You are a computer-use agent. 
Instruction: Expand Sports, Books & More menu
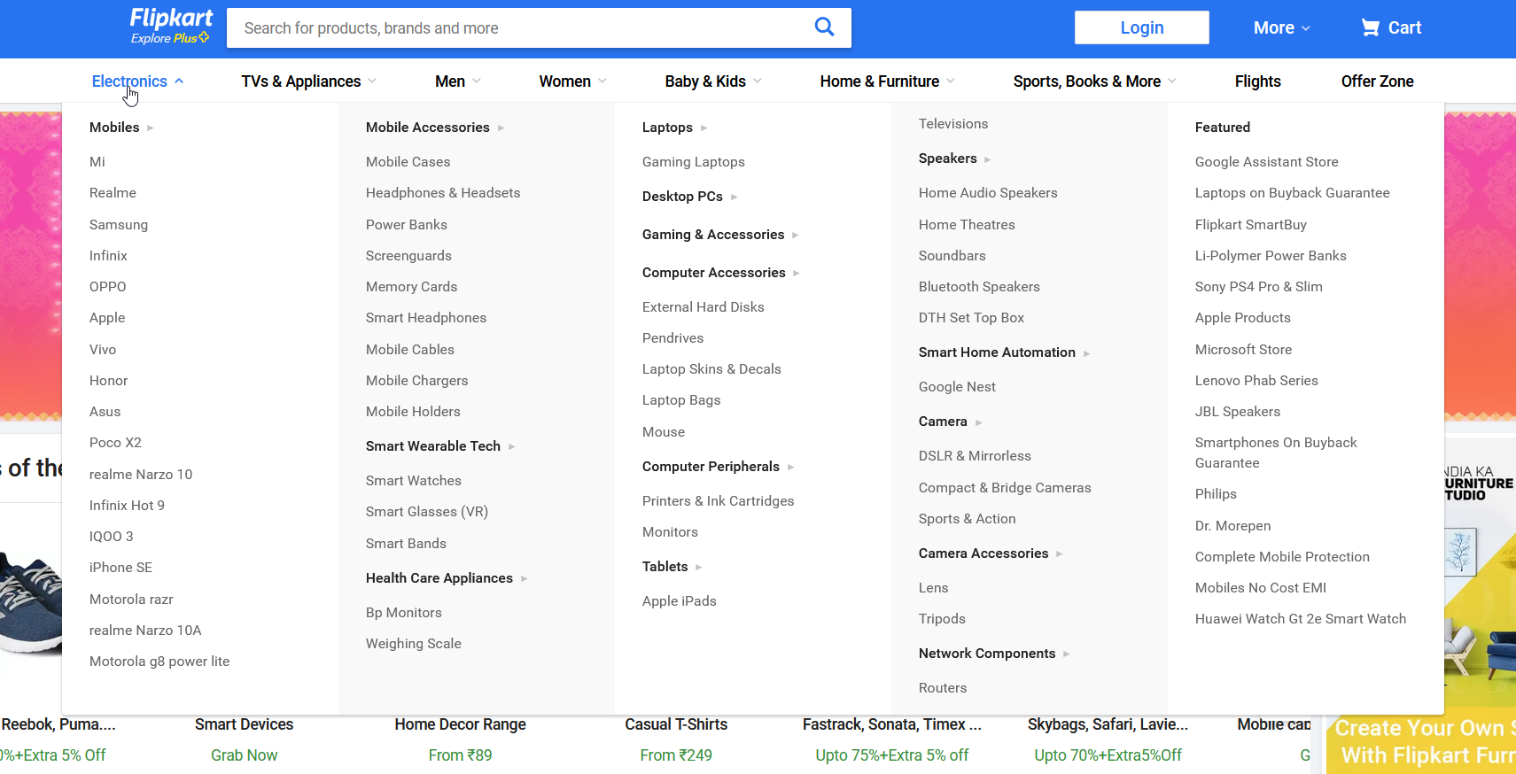point(1094,81)
